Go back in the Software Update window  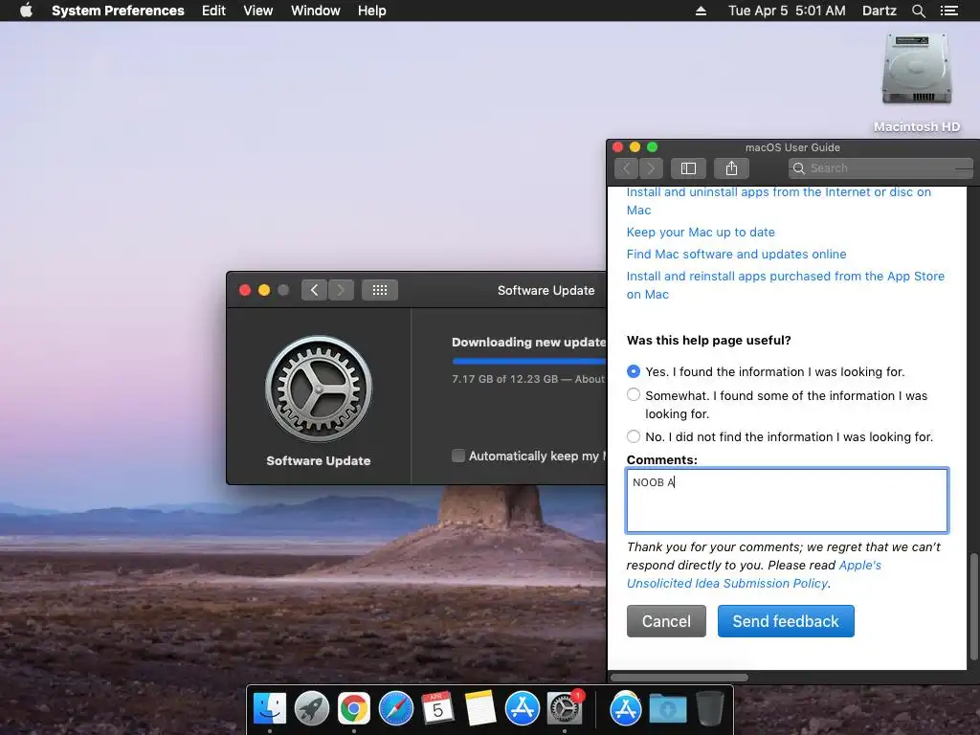coord(314,290)
